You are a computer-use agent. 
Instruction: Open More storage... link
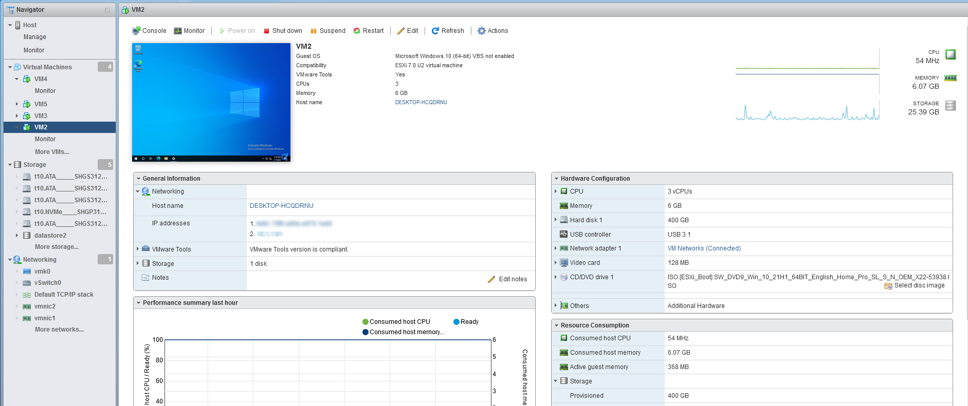[57, 247]
